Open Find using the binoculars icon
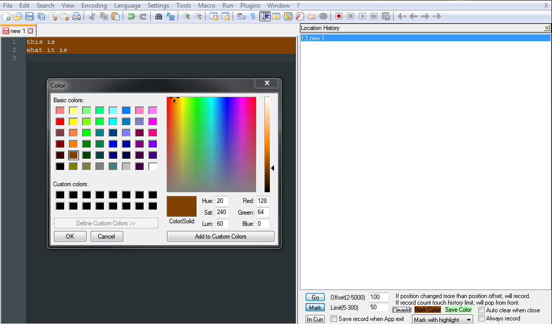 pos(158,16)
